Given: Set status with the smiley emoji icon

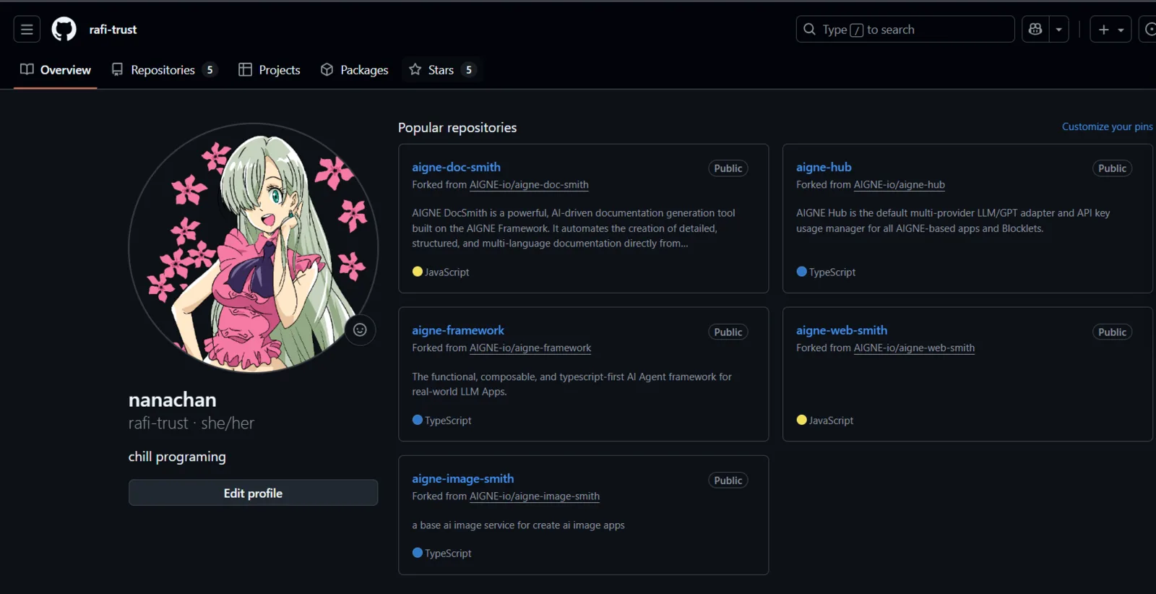Looking at the screenshot, I should pos(360,330).
